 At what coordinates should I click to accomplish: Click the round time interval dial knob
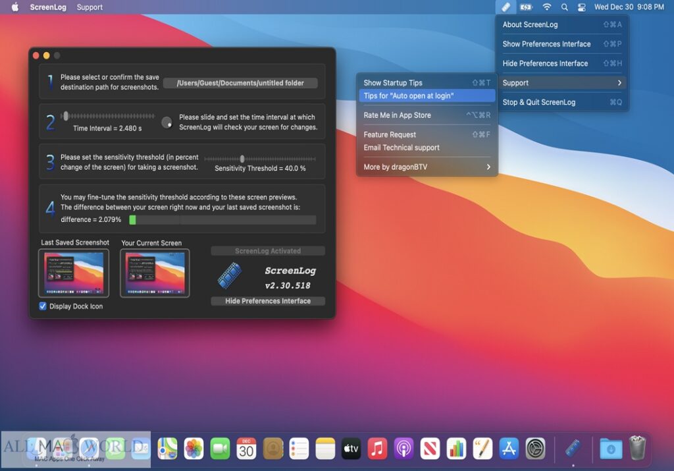tap(167, 123)
